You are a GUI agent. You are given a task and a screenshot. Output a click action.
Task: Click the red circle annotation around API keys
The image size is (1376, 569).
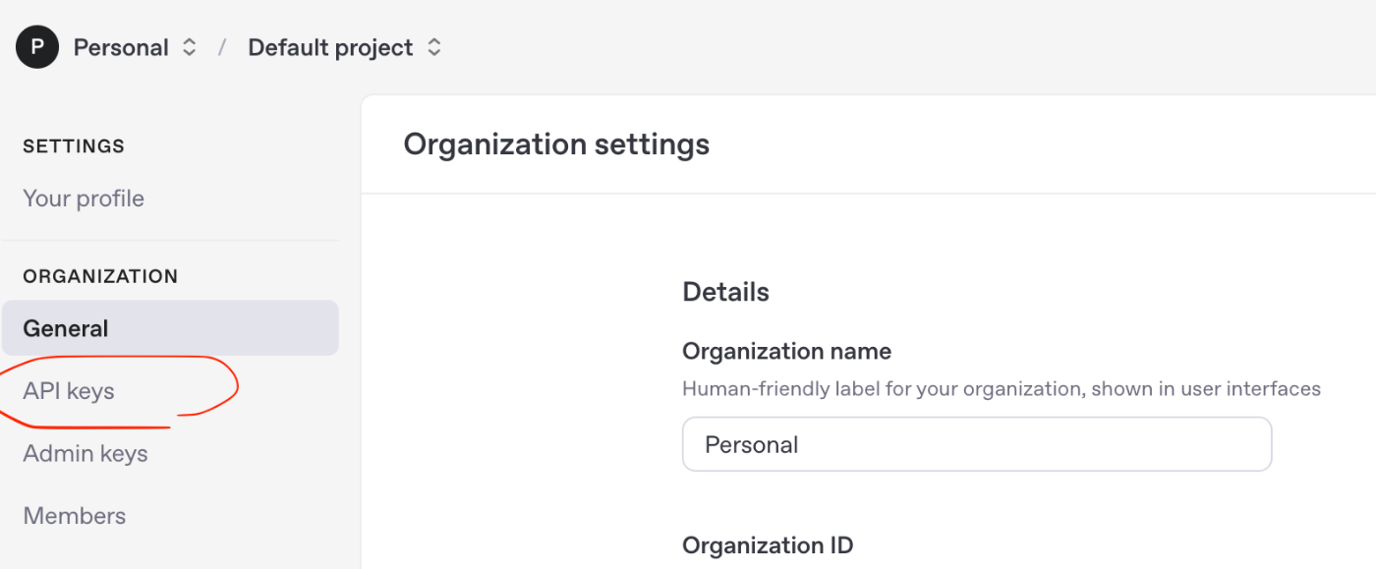click(118, 391)
